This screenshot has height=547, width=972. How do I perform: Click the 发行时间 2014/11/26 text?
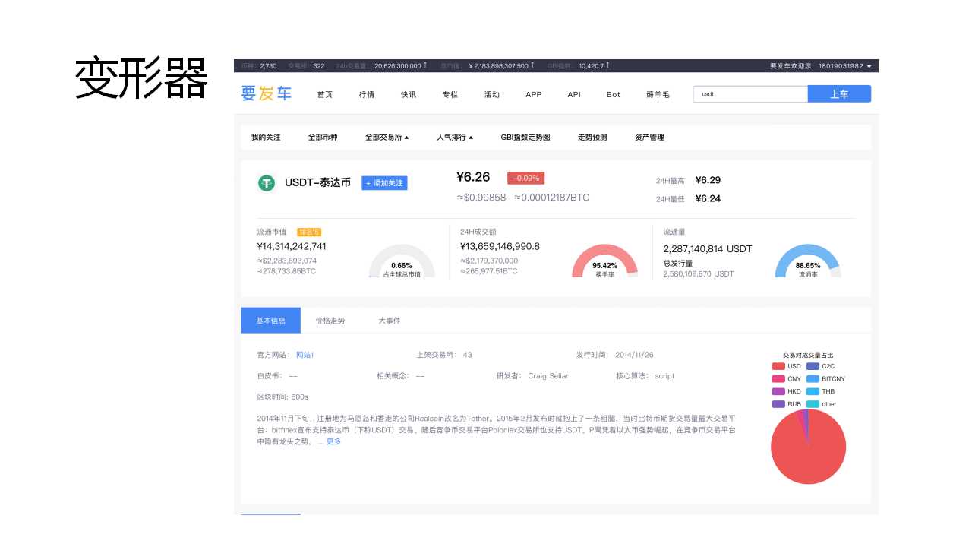(614, 355)
